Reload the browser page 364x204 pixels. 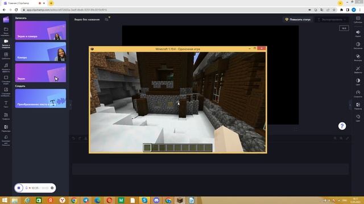16,10
